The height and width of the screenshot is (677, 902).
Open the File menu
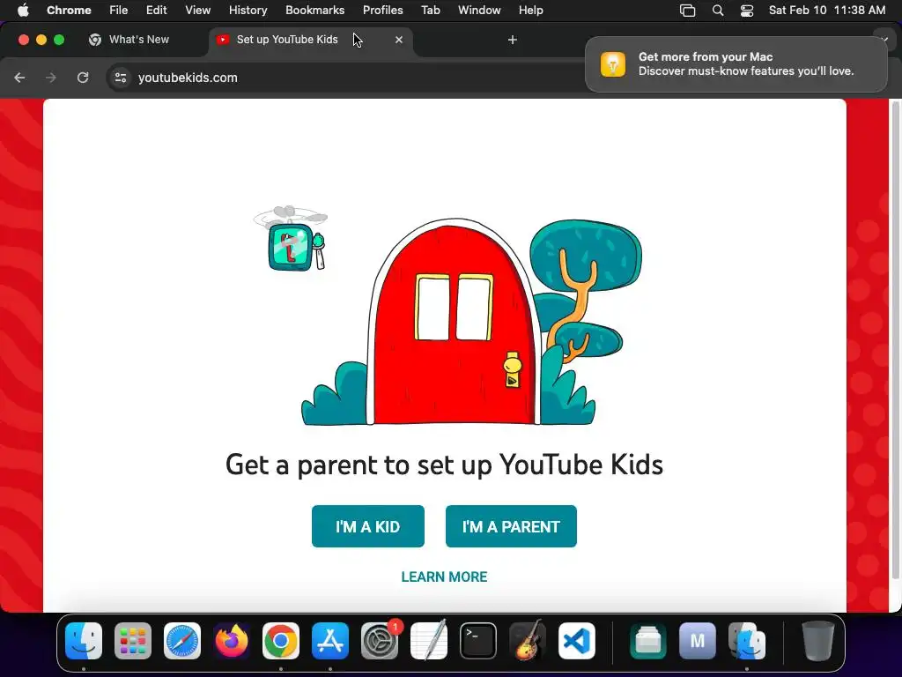click(x=119, y=10)
